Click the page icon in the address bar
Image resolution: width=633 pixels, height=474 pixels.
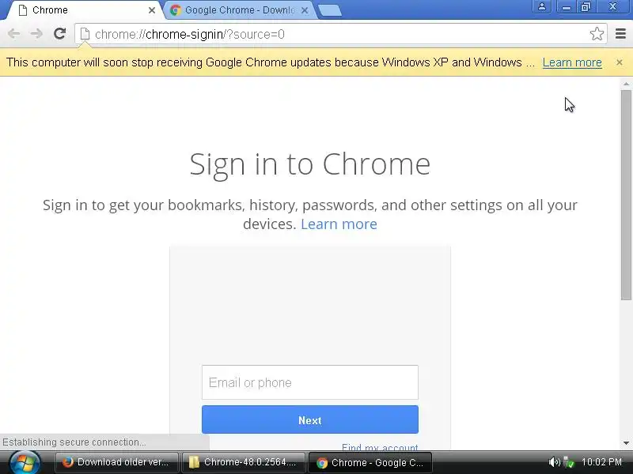tap(85, 34)
